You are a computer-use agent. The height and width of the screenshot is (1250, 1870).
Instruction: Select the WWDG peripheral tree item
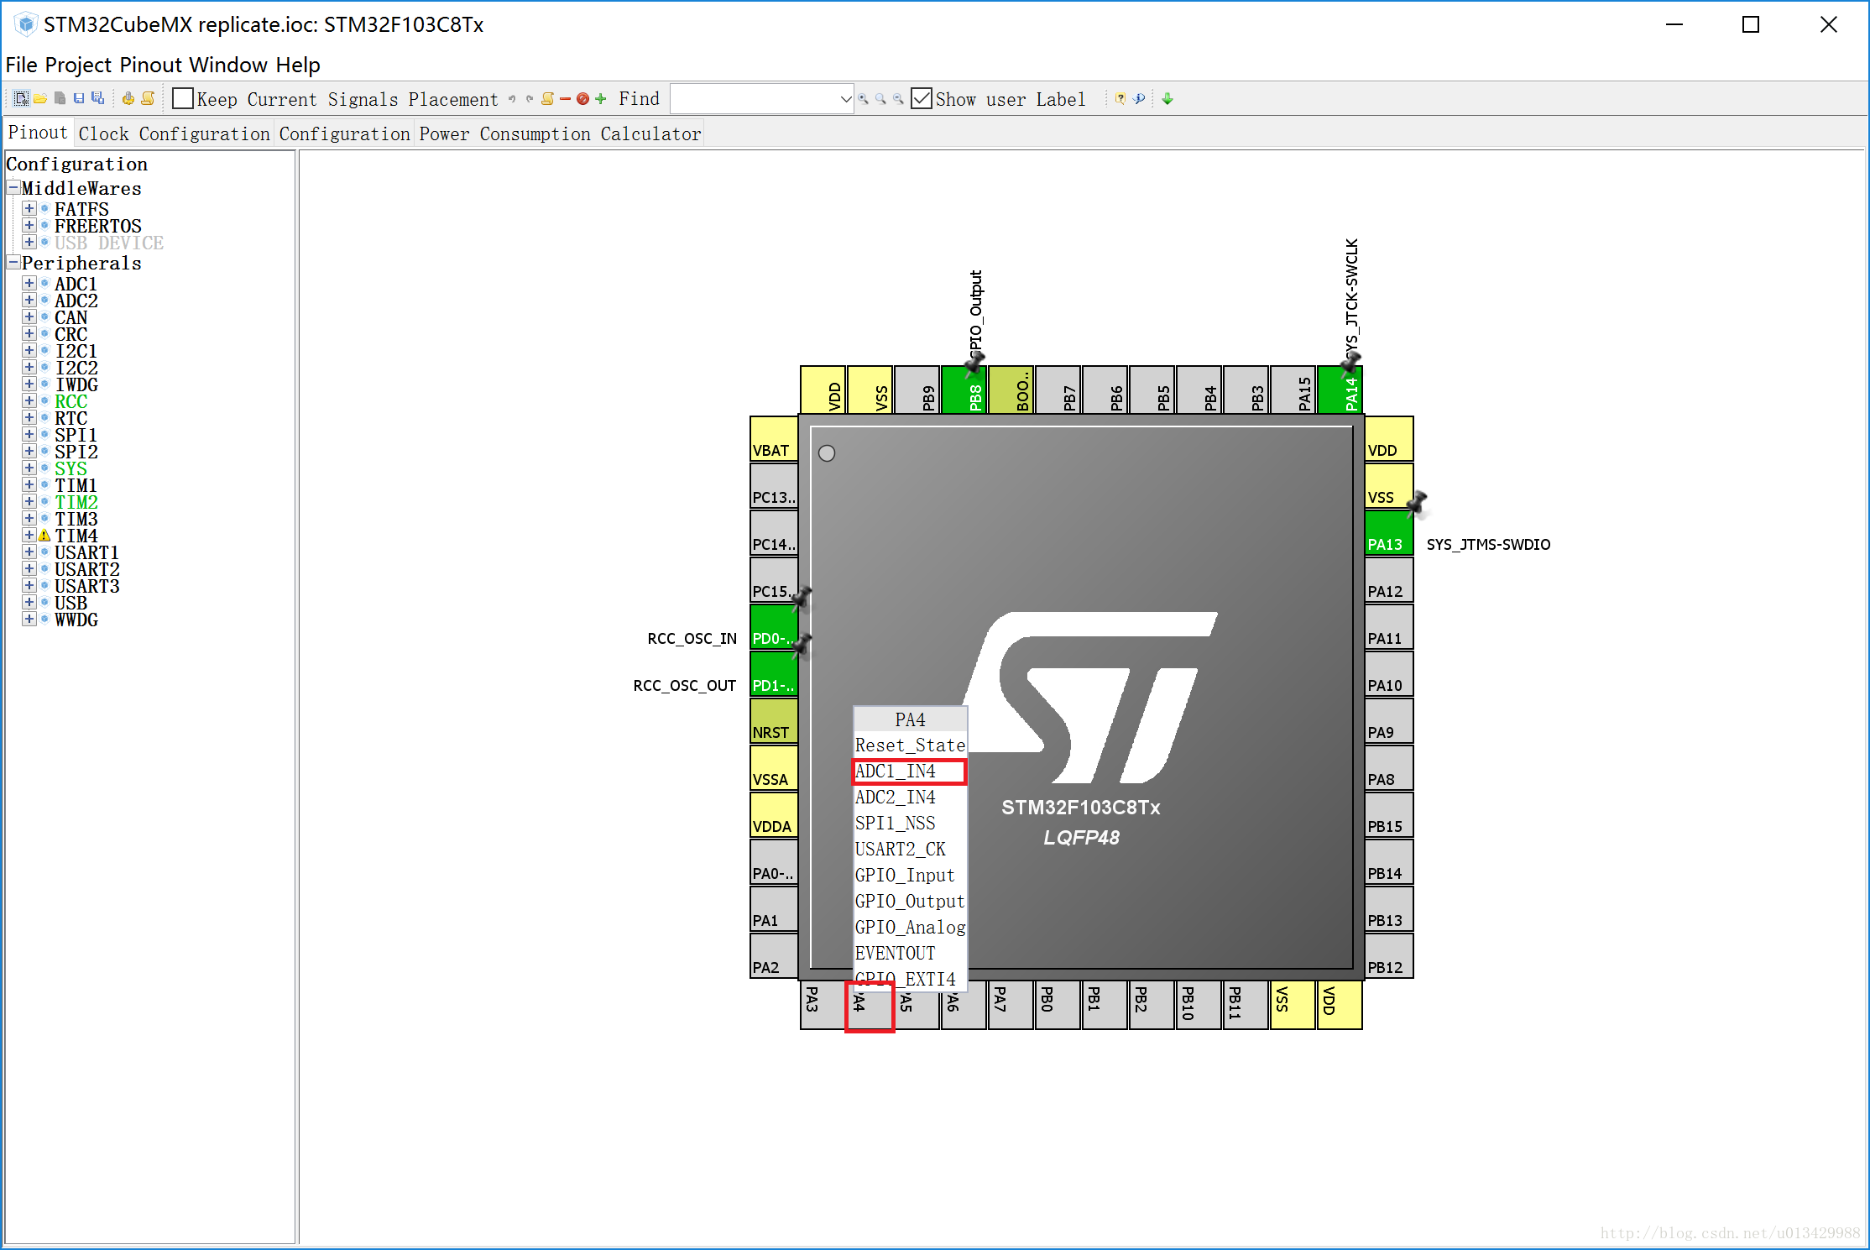tap(76, 620)
